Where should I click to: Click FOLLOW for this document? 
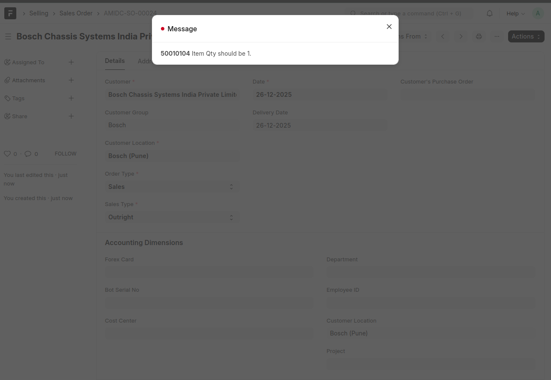point(65,154)
